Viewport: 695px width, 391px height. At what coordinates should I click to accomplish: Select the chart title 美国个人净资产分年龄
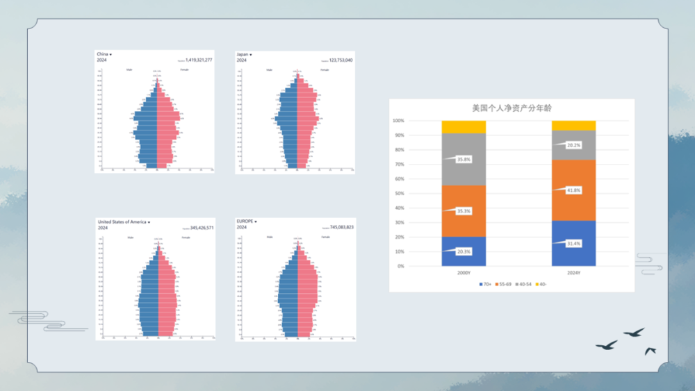512,108
